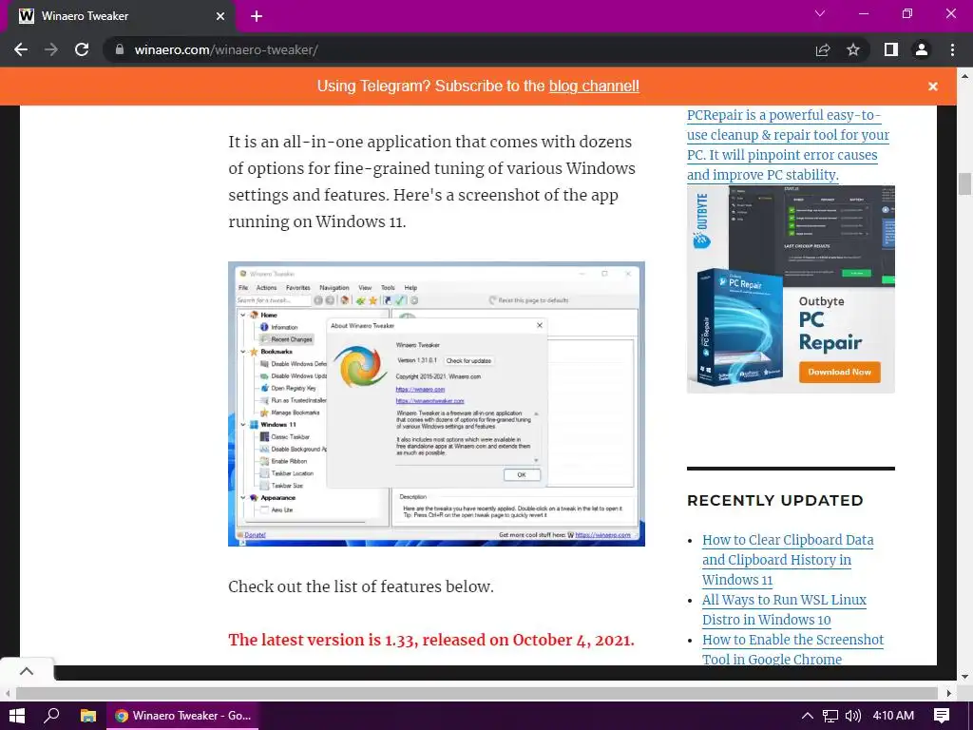
Task: Open How to Enable Screenshot Tool article
Action: [x=792, y=648]
